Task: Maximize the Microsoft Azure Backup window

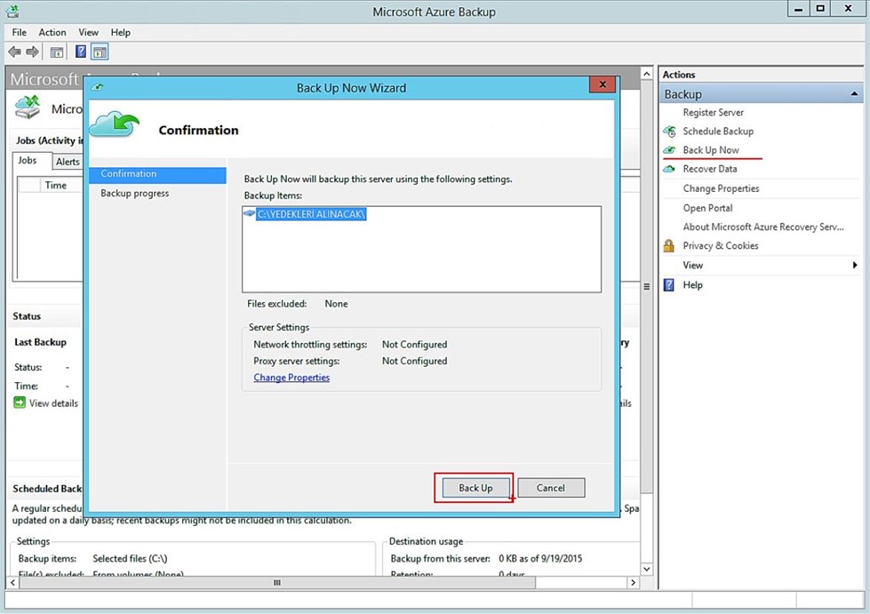Action: click(x=820, y=8)
